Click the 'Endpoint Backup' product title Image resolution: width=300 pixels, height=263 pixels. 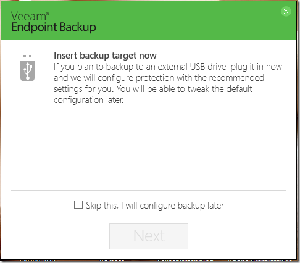[54, 28]
